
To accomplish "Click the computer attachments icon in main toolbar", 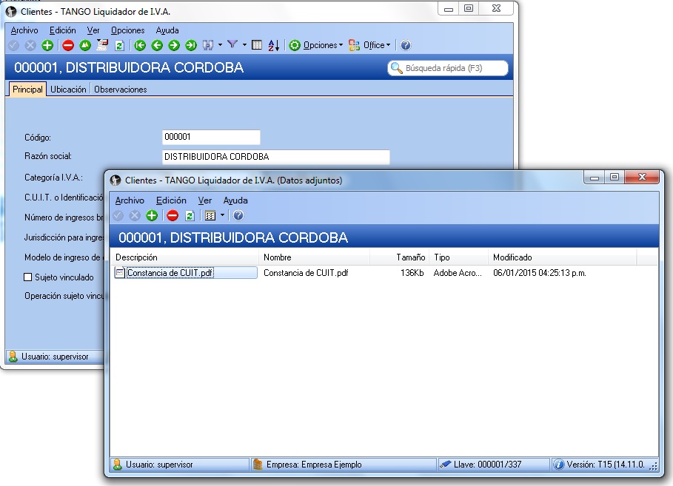I will point(102,45).
